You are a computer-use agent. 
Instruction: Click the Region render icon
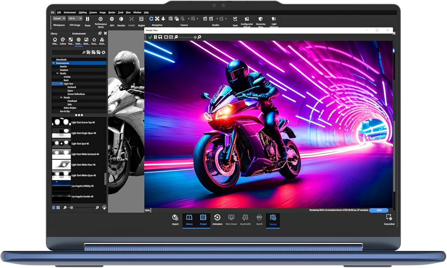[141, 19]
